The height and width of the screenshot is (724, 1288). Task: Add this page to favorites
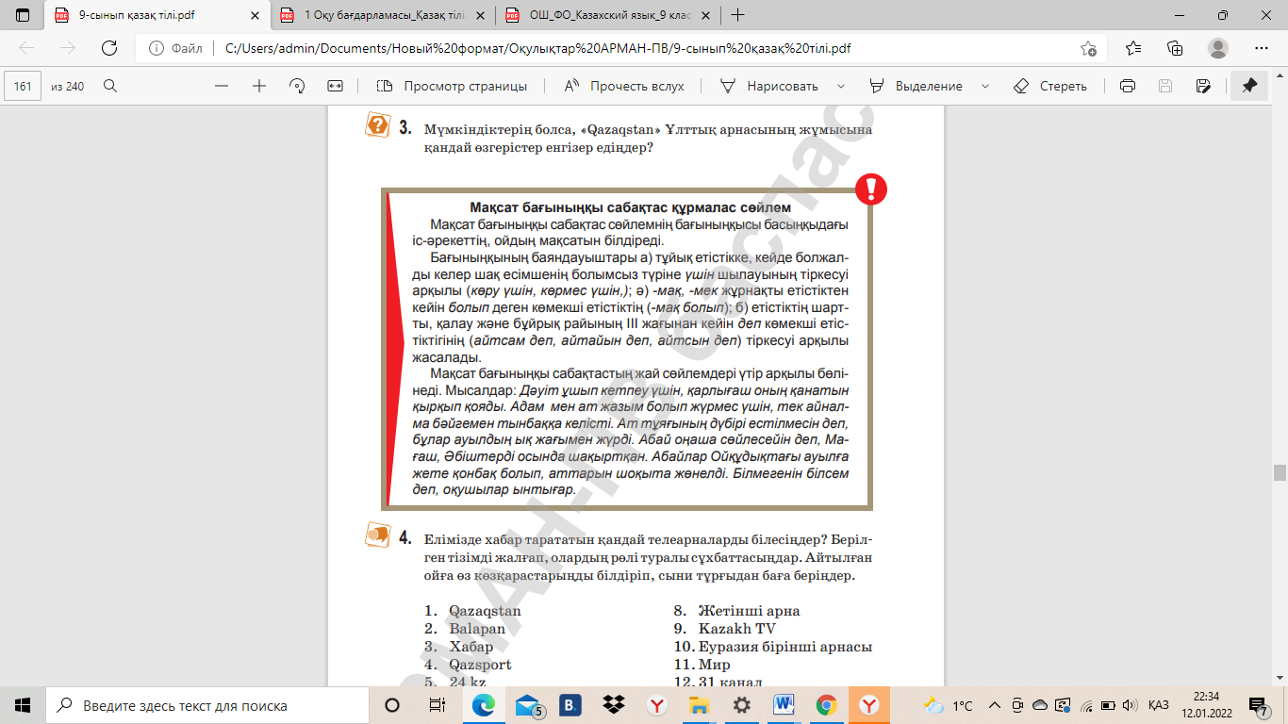(1088, 48)
